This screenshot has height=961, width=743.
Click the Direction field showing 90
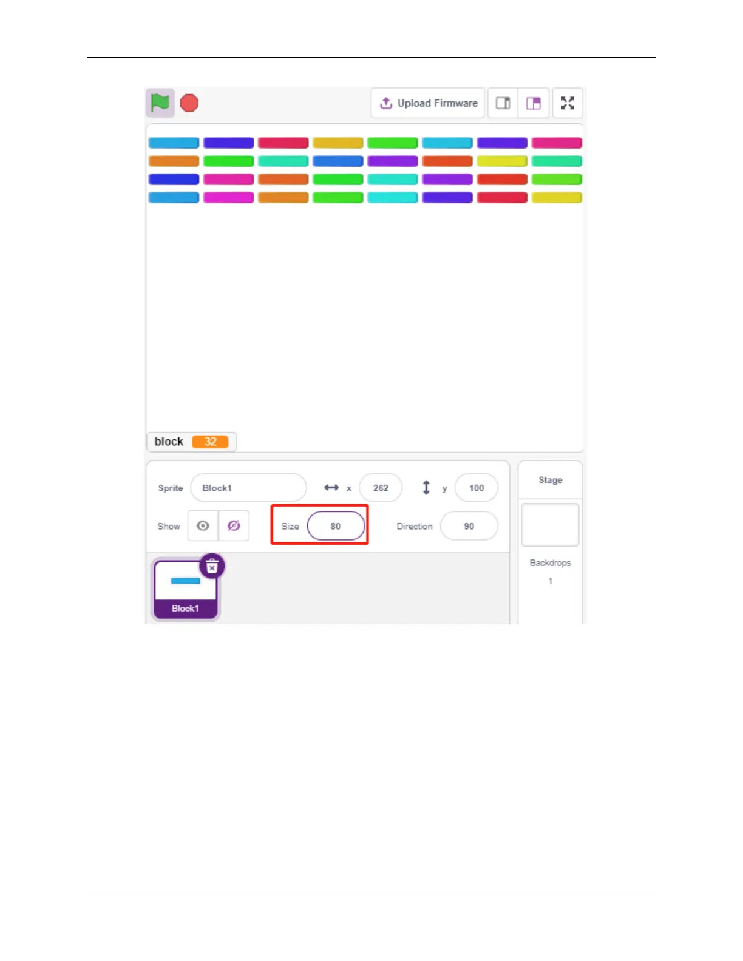(x=469, y=526)
